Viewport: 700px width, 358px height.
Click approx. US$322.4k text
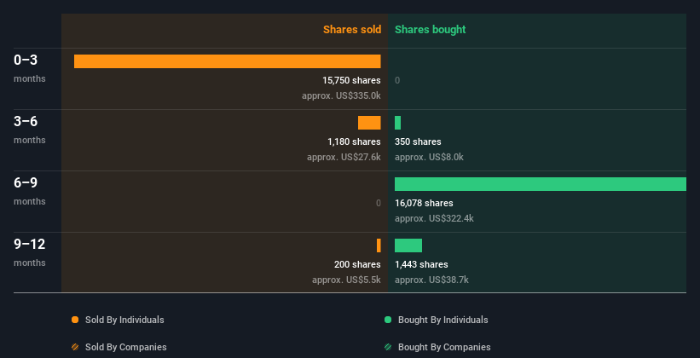(434, 218)
